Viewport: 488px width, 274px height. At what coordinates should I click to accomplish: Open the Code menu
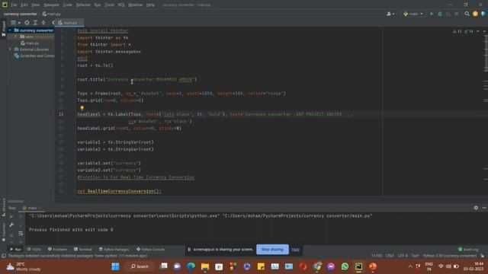tap(68, 5)
